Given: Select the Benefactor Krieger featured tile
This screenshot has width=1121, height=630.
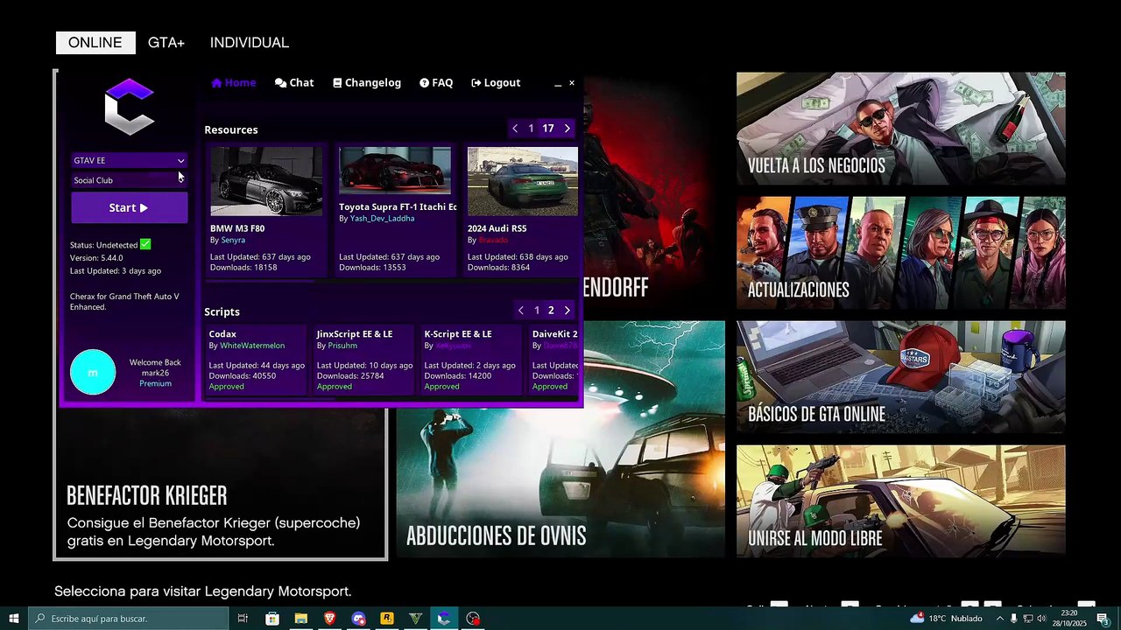Looking at the screenshot, I should click(221, 483).
